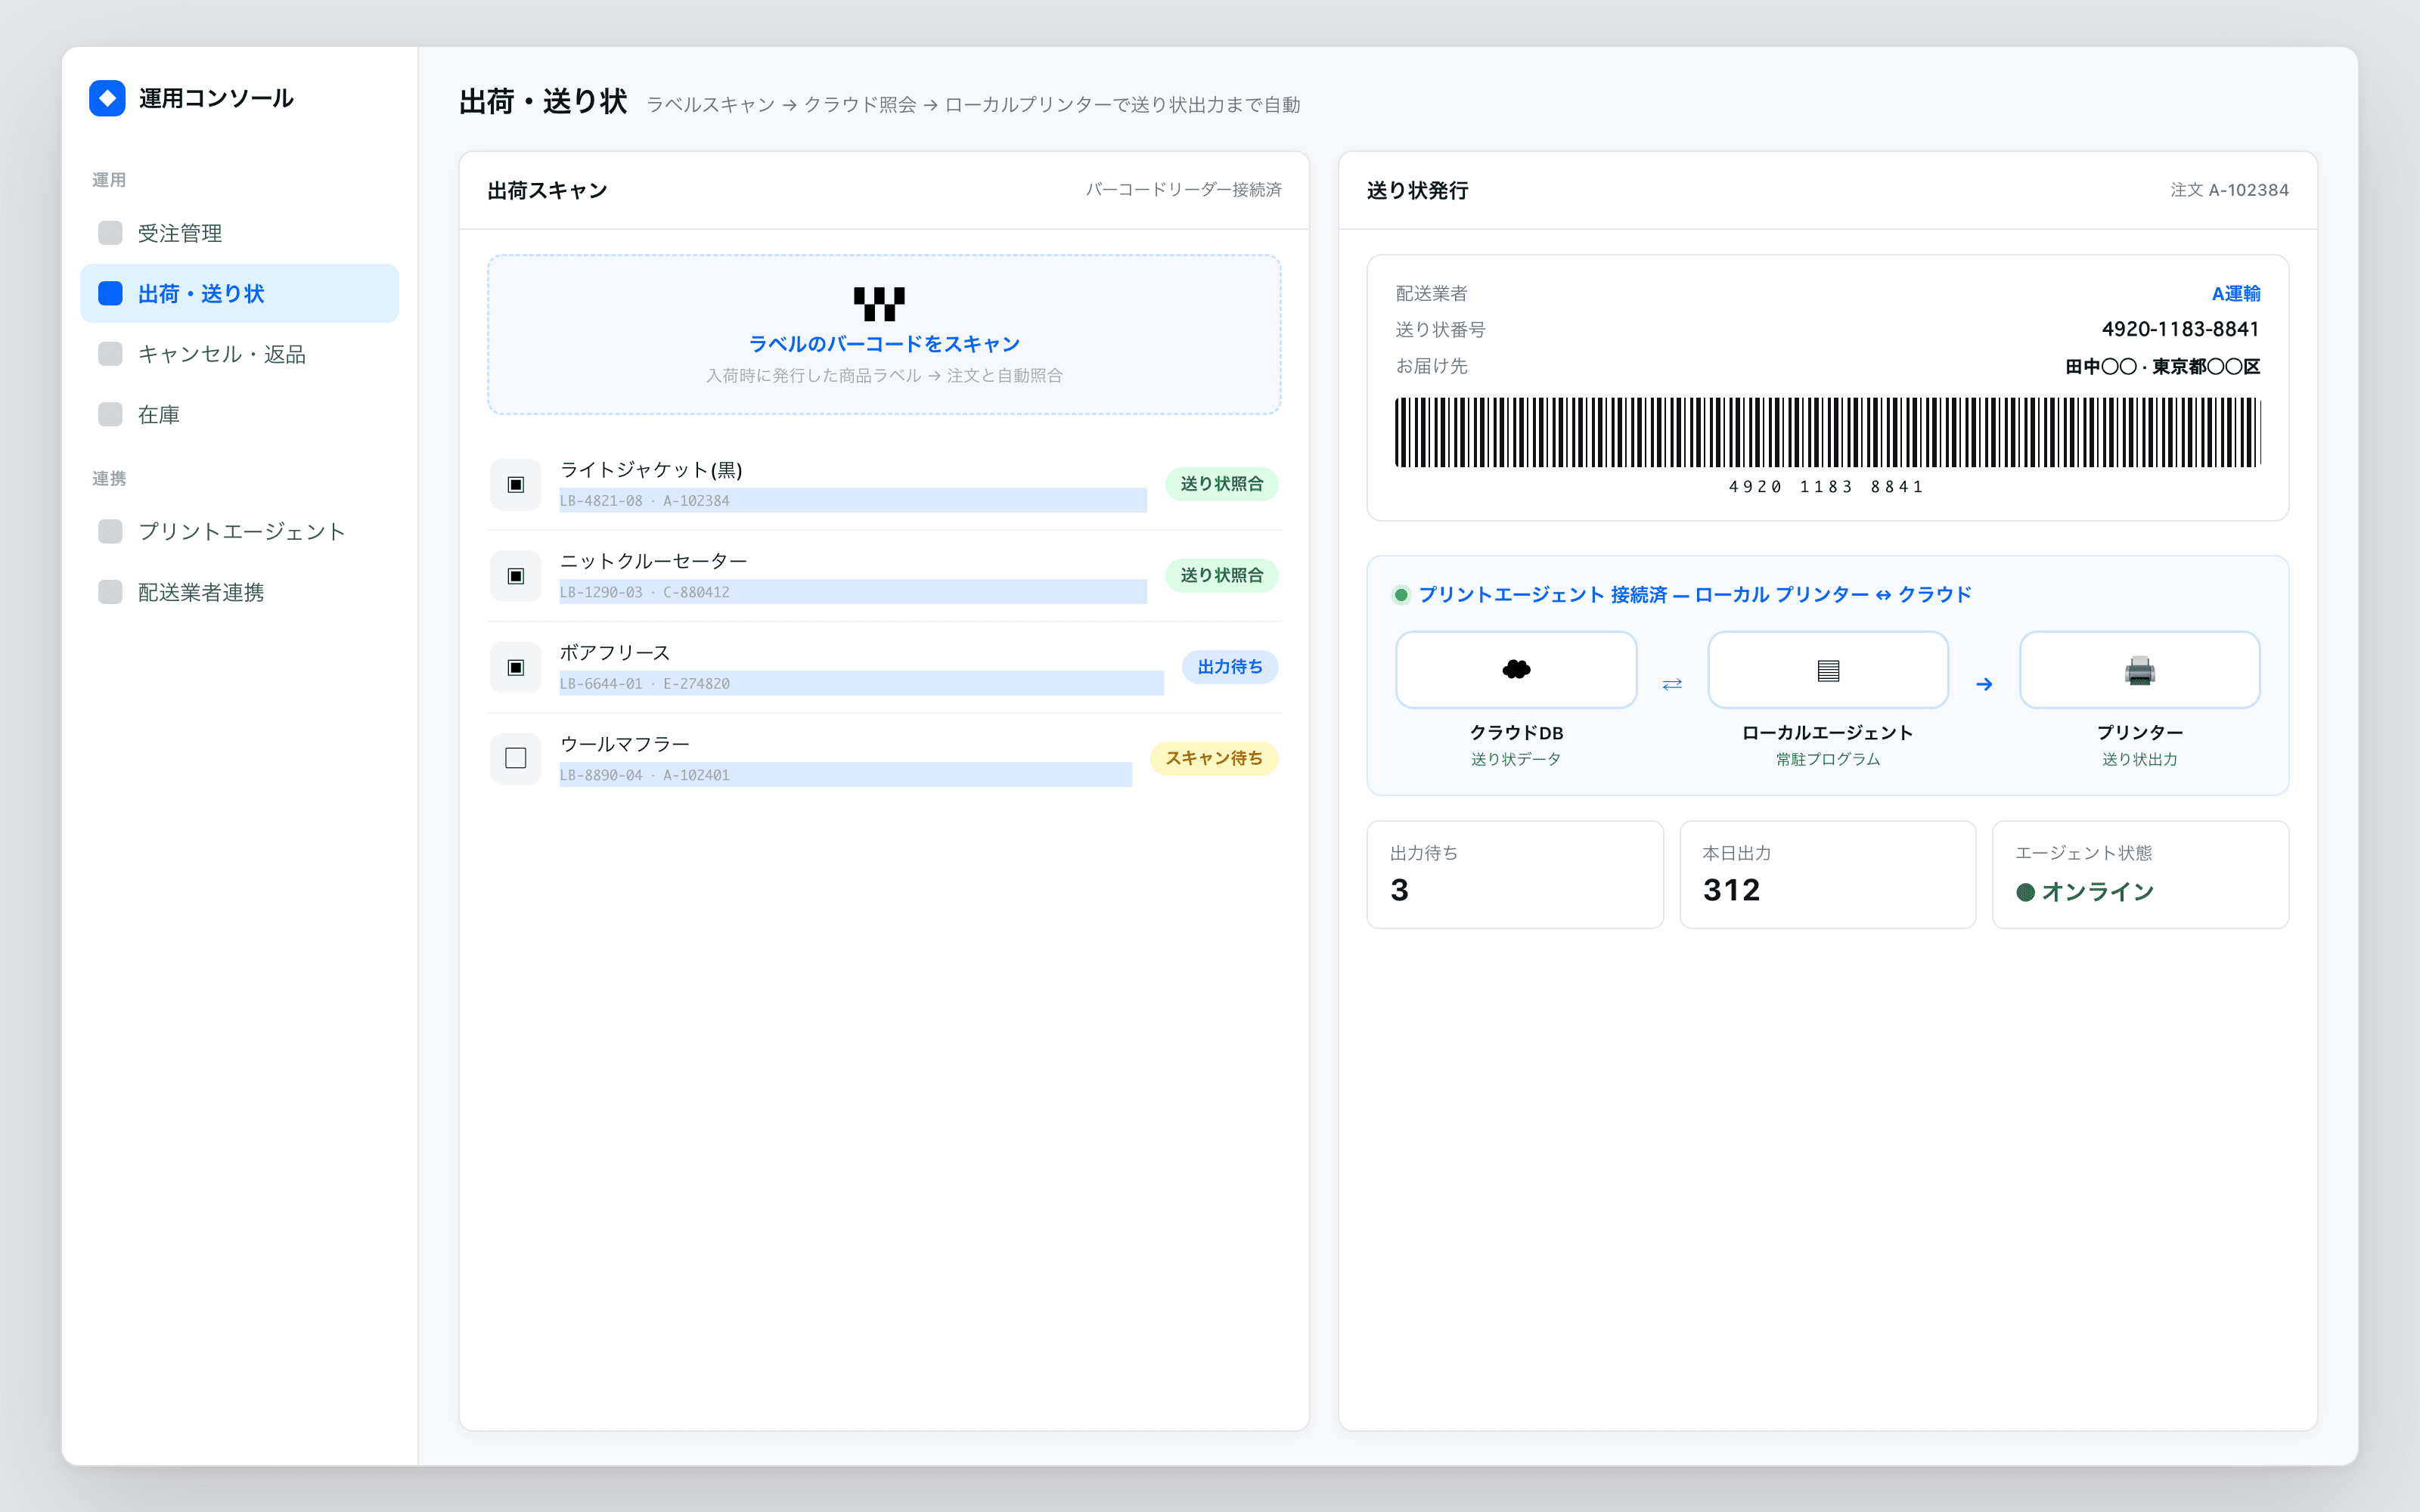Image resolution: width=2420 pixels, height=1512 pixels.
Task: Click the barcode scan icon in the dashed box
Action: [x=879, y=304]
